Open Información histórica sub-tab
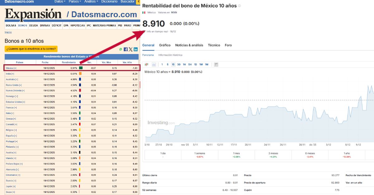374x195 pixels. [x=170, y=55]
